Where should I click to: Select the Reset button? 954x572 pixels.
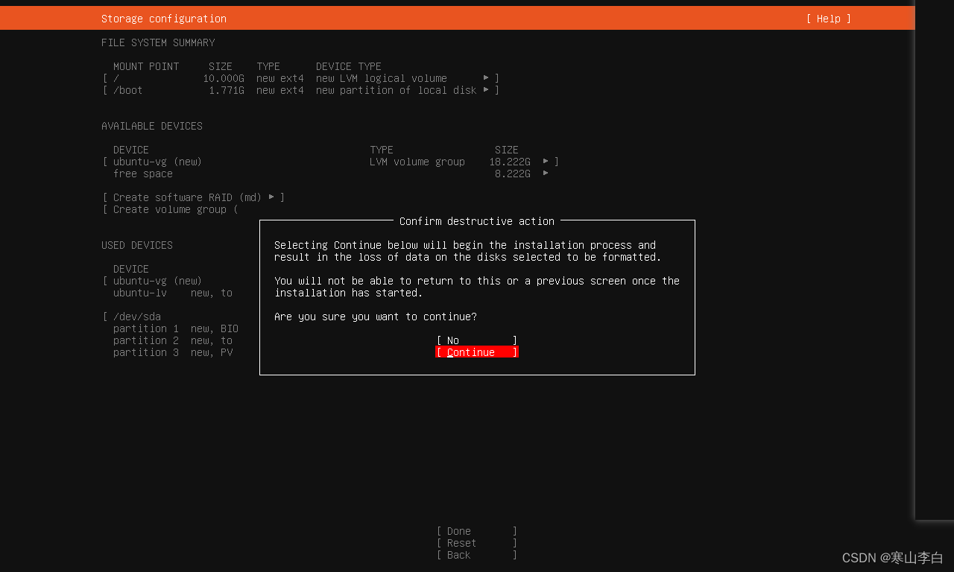coord(477,543)
